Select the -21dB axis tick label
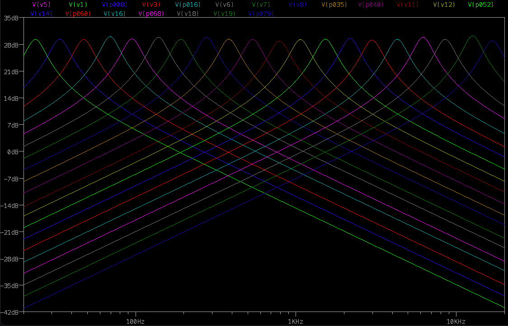 pos(9,232)
